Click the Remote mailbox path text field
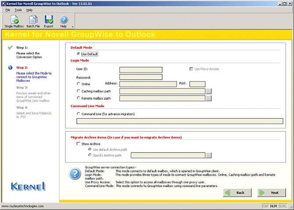This screenshot has height=210, width=294. click(x=162, y=98)
